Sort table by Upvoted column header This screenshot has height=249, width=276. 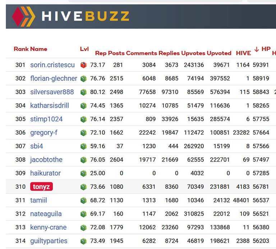(x=219, y=53)
